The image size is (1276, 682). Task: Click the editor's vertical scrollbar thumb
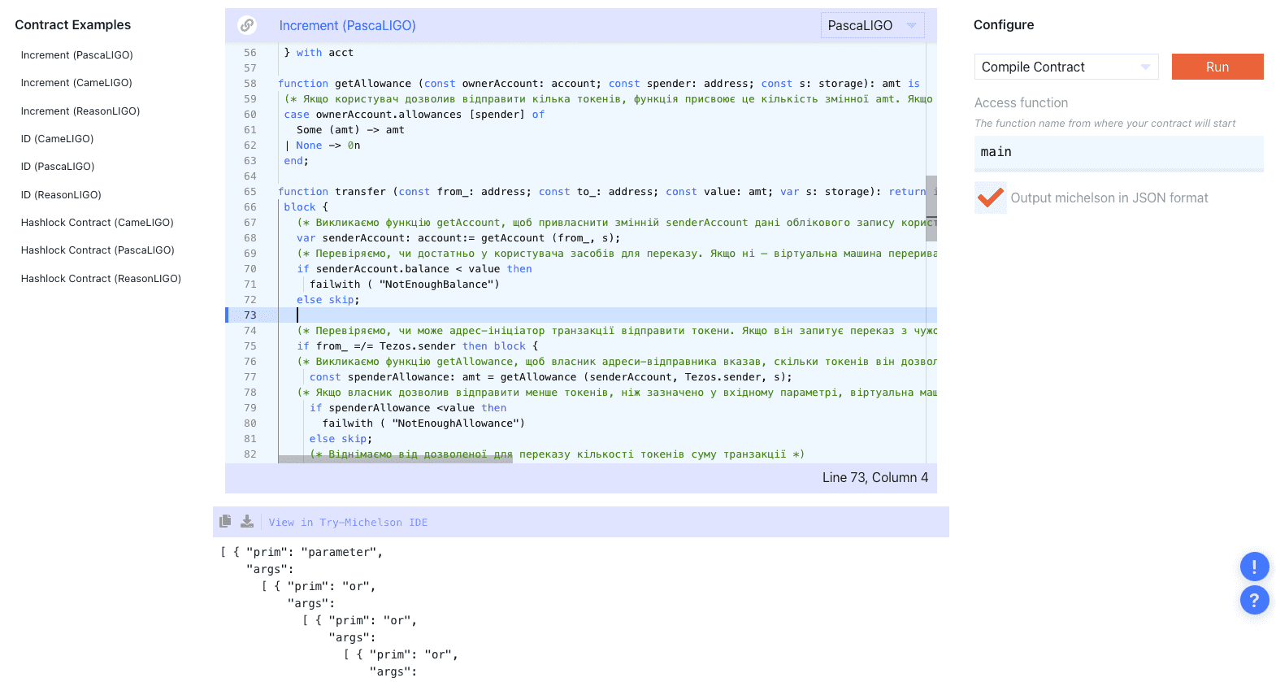931,208
